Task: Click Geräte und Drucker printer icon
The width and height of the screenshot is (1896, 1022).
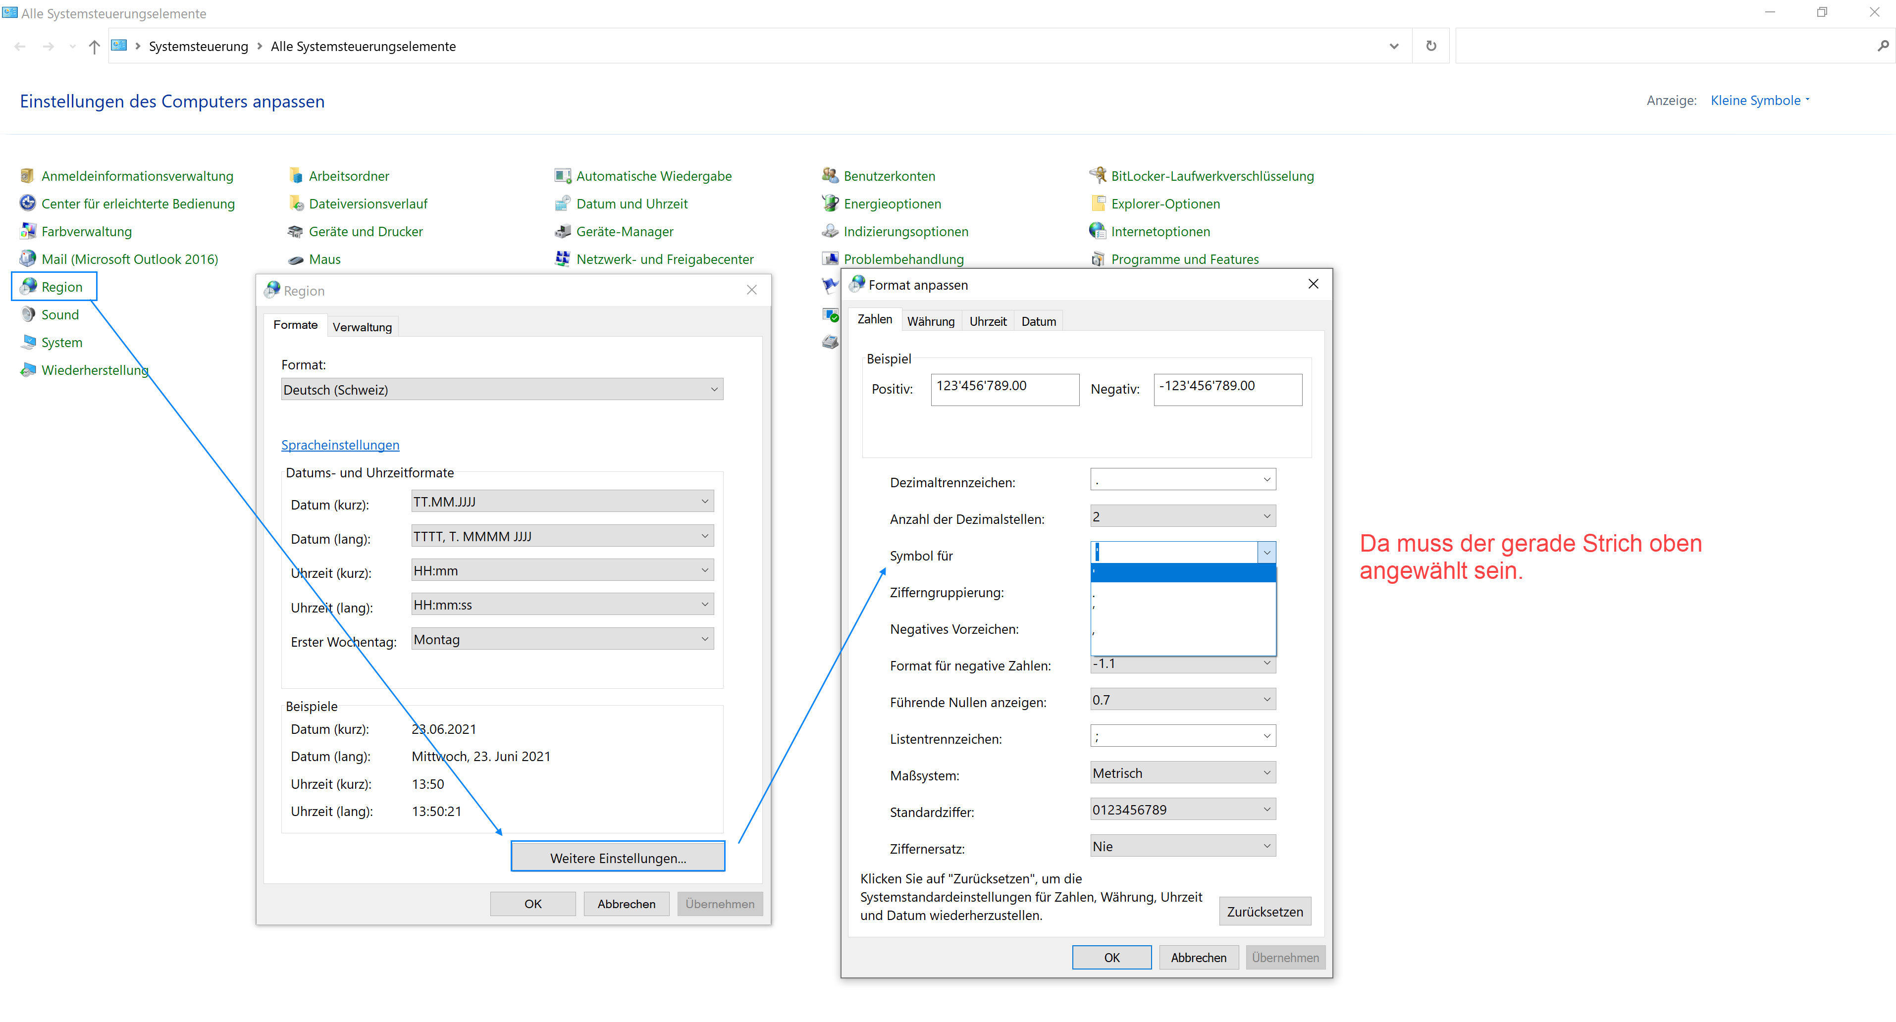Action: [295, 231]
